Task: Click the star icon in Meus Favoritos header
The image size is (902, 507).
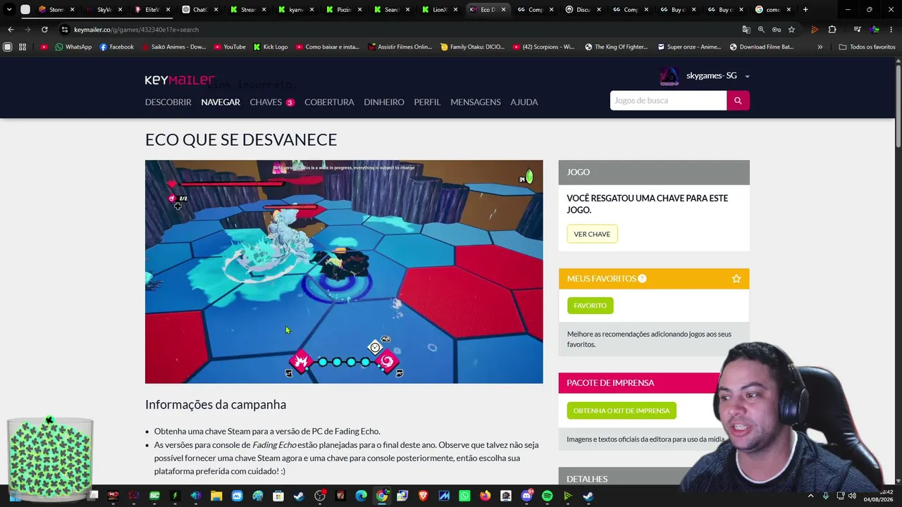Action: point(736,279)
